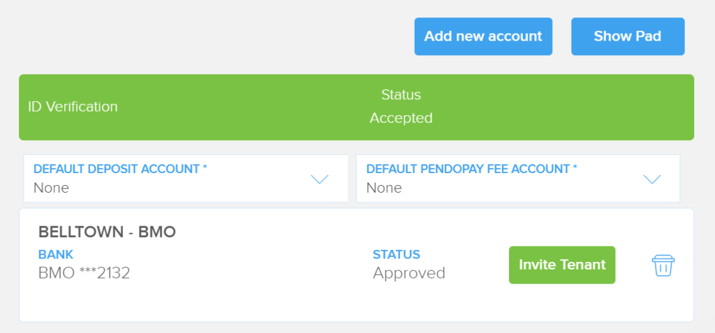Click the blue BANK field label
This screenshot has height=333, width=715.
click(56, 255)
